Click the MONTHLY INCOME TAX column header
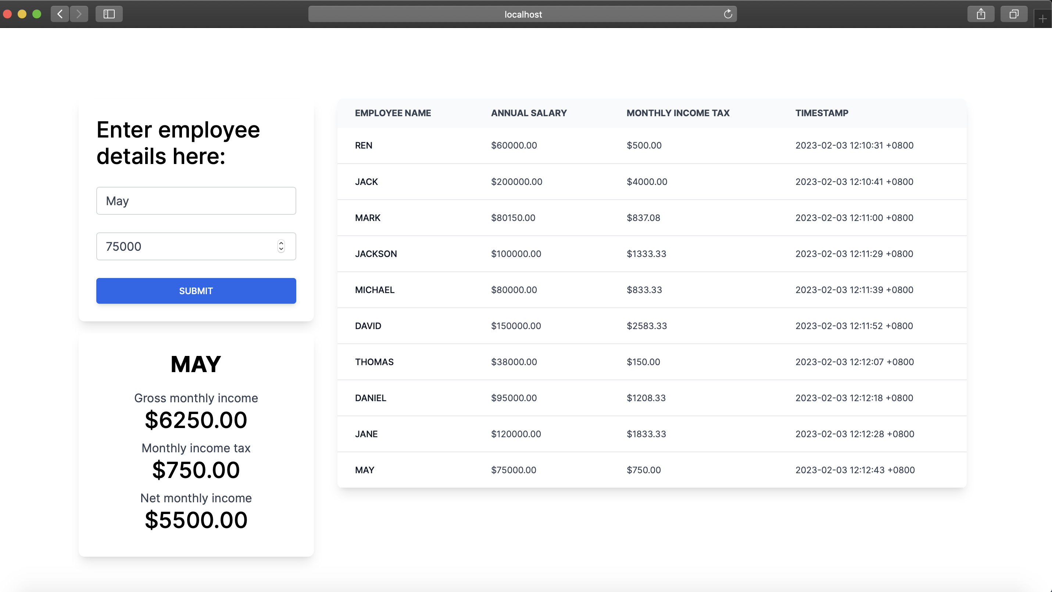The image size is (1052, 592). coord(678,113)
